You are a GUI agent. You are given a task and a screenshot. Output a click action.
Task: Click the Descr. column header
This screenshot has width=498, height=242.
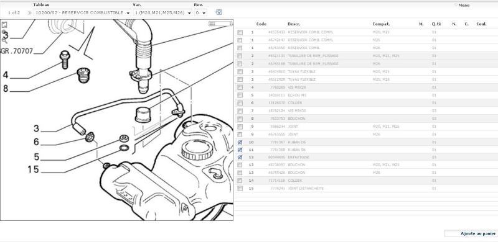click(294, 24)
